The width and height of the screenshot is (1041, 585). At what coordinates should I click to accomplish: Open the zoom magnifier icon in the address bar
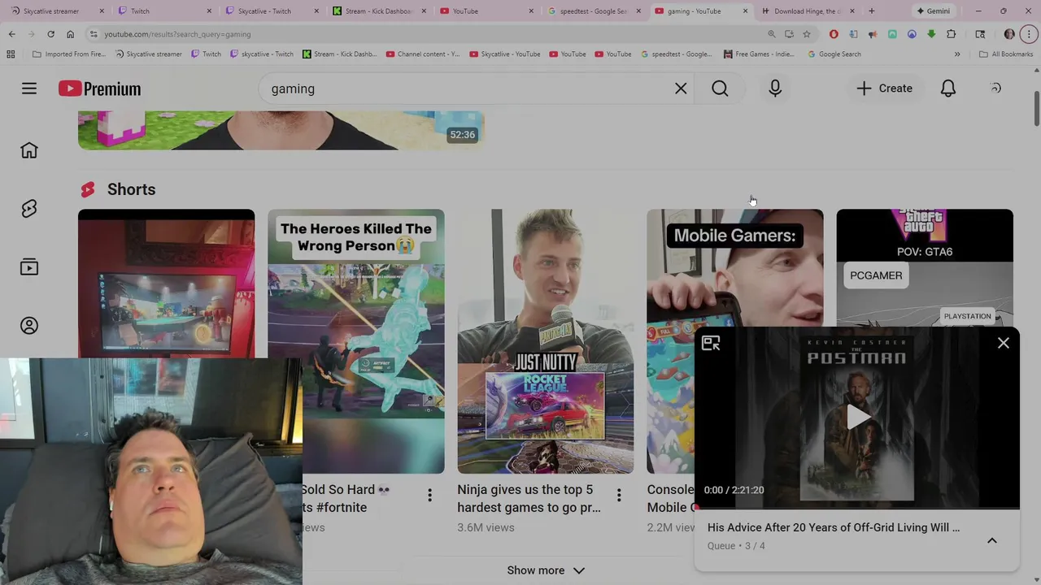[771, 34]
